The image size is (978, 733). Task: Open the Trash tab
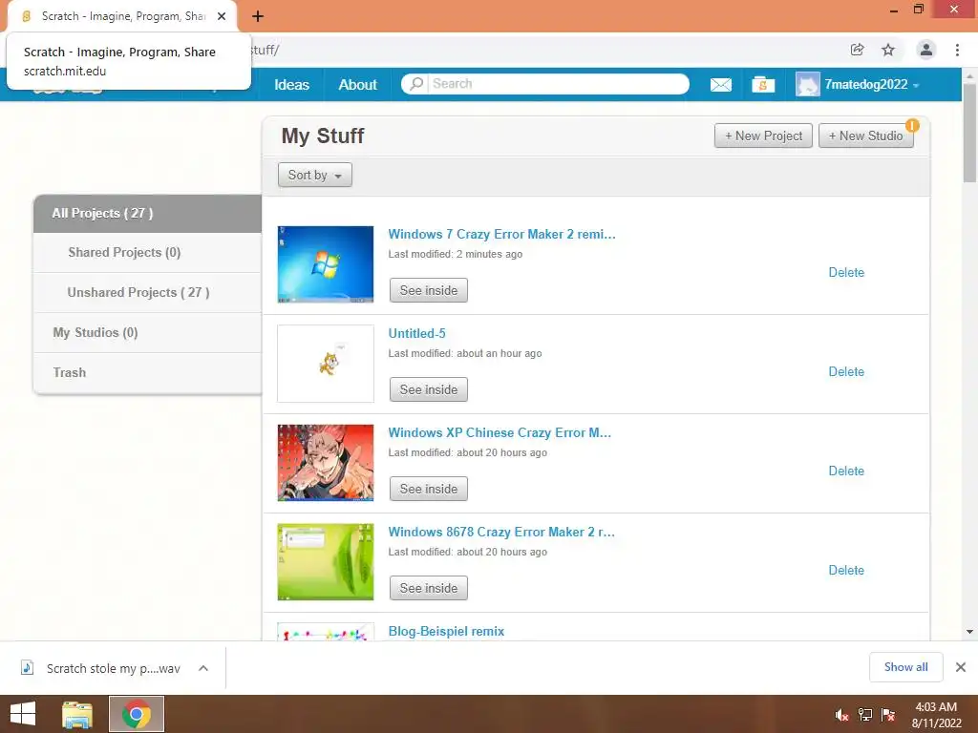point(148,373)
